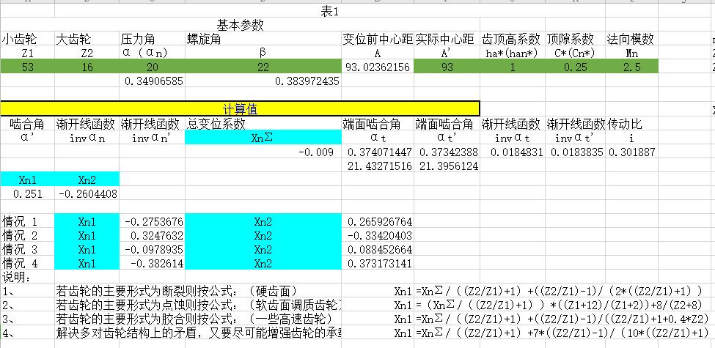Click involute value 0.0184831
The image size is (715, 348).
click(x=513, y=152)
